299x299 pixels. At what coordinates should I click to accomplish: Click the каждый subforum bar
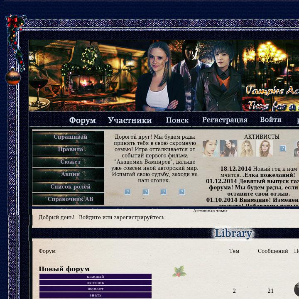tap(96, 277)
